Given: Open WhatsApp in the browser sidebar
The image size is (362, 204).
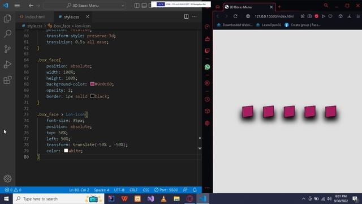Looking at the screenshot, I should click(x=208, y=67).
